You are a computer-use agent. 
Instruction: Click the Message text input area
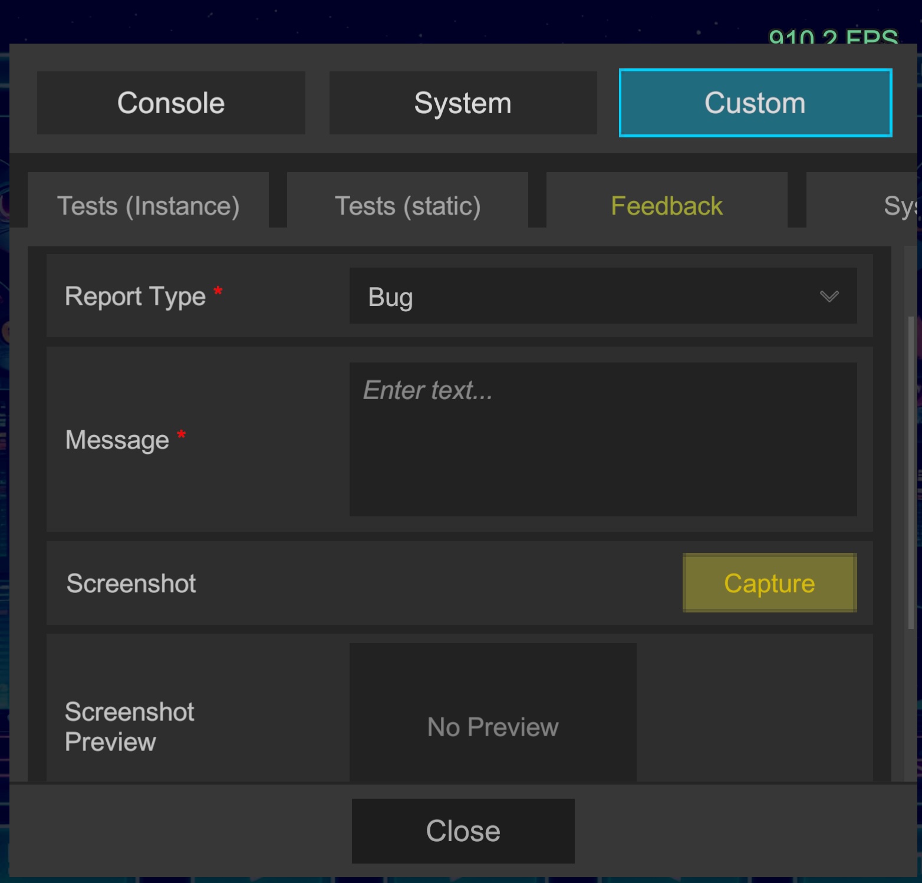pyautogui.click(x=602, y=439)
